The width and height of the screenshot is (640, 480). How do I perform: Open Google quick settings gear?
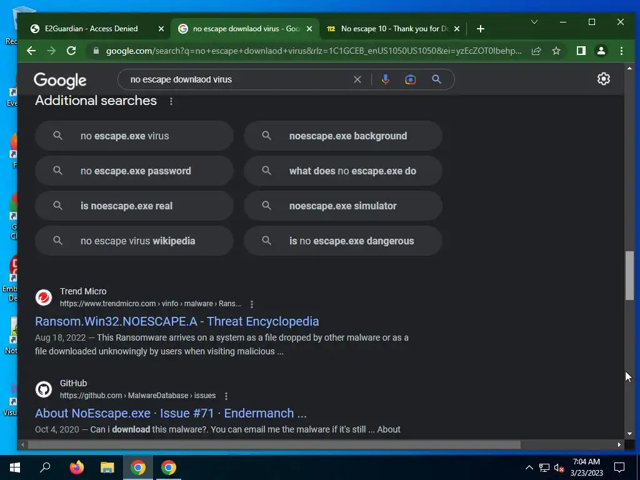tap(603, 79)
